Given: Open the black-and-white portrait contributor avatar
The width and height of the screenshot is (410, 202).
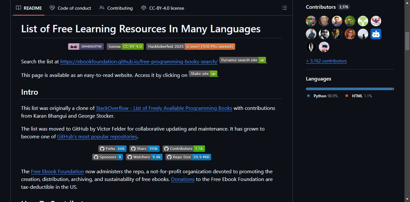Looking at the screenshot, I should (324, 34).
